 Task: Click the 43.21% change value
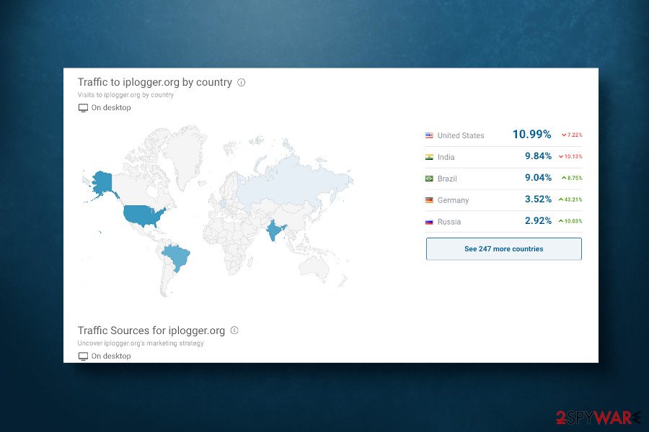pyautogui.click(x=573, y=199)
